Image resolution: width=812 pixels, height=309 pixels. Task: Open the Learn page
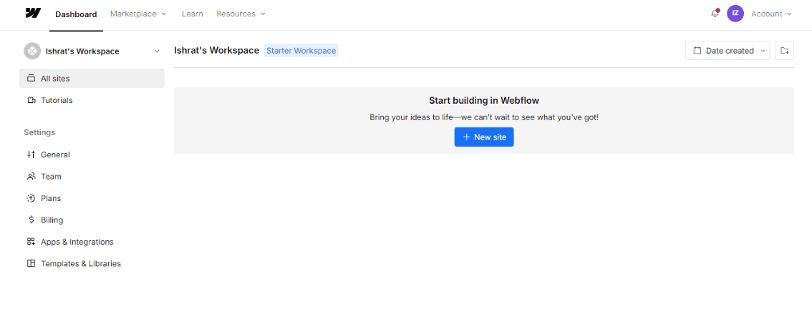[192, 14]
